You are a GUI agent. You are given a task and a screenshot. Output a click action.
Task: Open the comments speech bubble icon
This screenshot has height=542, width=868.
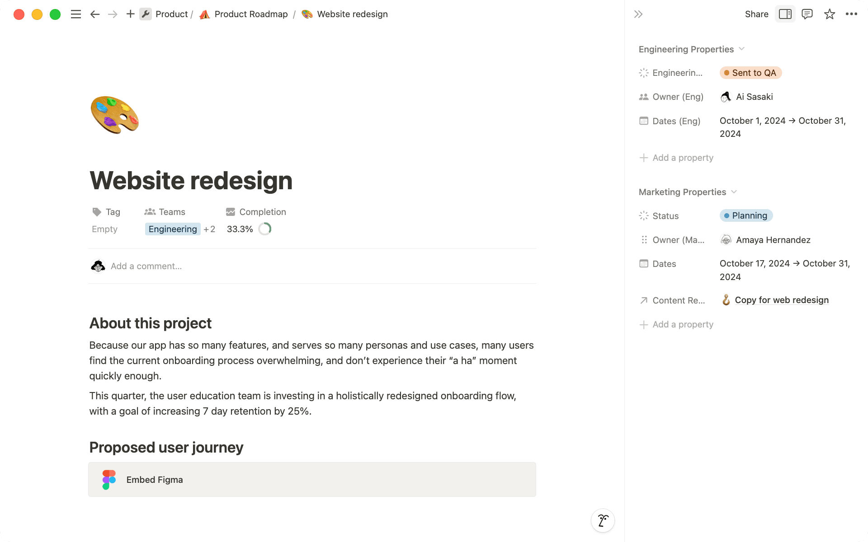tap(807, 14)
